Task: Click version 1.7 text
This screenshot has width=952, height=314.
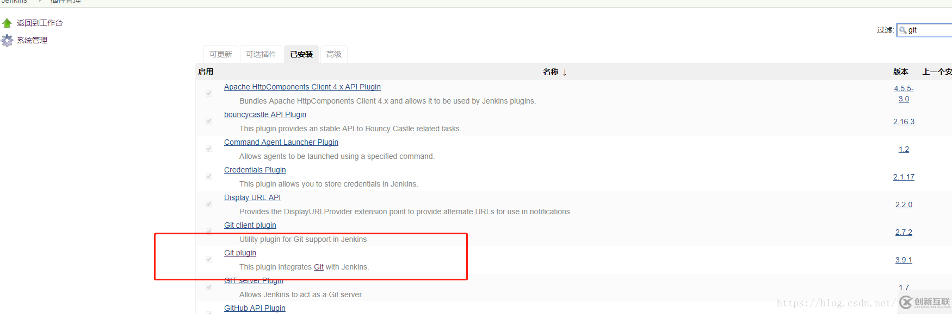Action: (904, 287)
